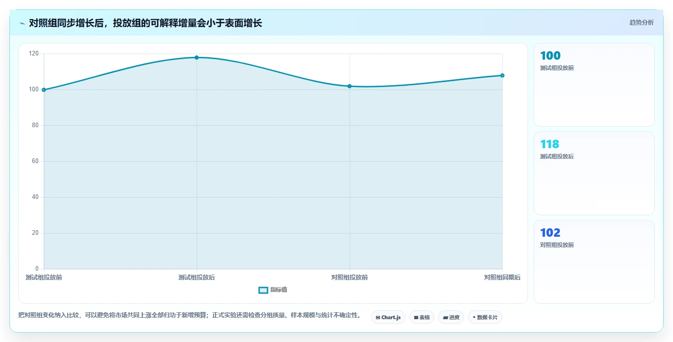This screenshot has width=673, height=342.
Task: Click the footnote text about 对照组变化
Action: (x=190, y=315)
